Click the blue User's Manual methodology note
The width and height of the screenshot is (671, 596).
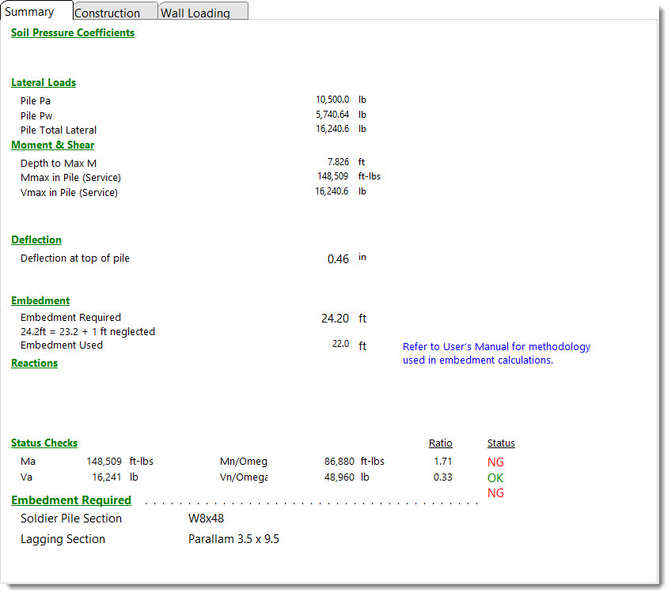tap(496, 353)
